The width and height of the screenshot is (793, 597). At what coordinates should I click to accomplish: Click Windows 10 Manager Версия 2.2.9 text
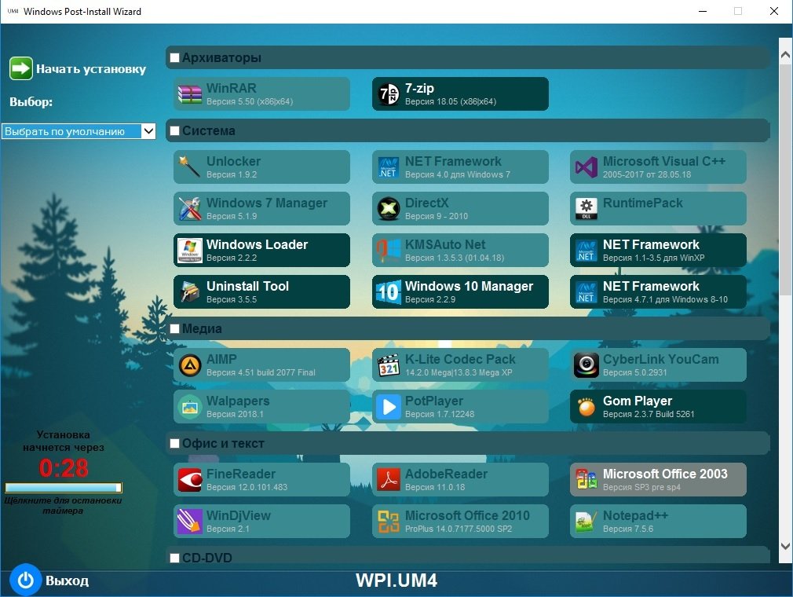click(469, 292)
